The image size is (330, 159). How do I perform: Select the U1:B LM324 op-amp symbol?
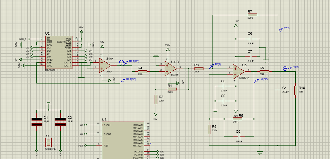[x=170, y=69]
